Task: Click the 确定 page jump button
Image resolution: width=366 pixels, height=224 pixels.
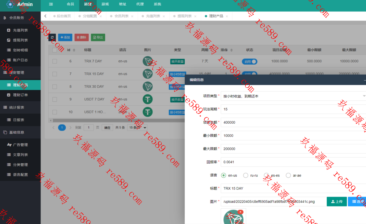Action: (x=107, y=128)
